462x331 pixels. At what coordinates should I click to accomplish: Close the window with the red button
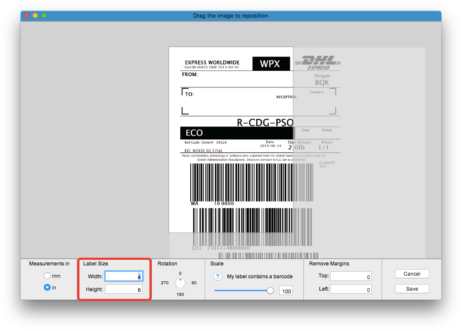tap(27, 15)
